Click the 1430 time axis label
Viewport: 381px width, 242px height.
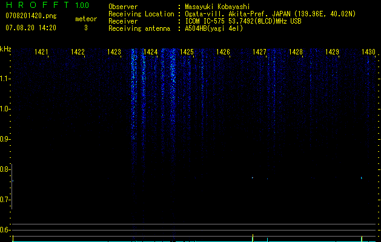[369, 52]
